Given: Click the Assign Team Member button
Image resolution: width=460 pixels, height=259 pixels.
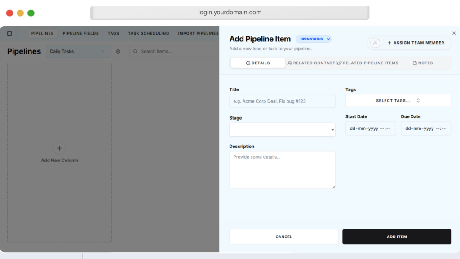Looking at the screenshot, I should click(x=416, y=43).
